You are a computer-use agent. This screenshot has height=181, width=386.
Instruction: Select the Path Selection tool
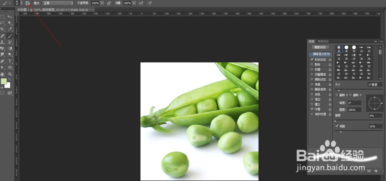tap(2, 68)
